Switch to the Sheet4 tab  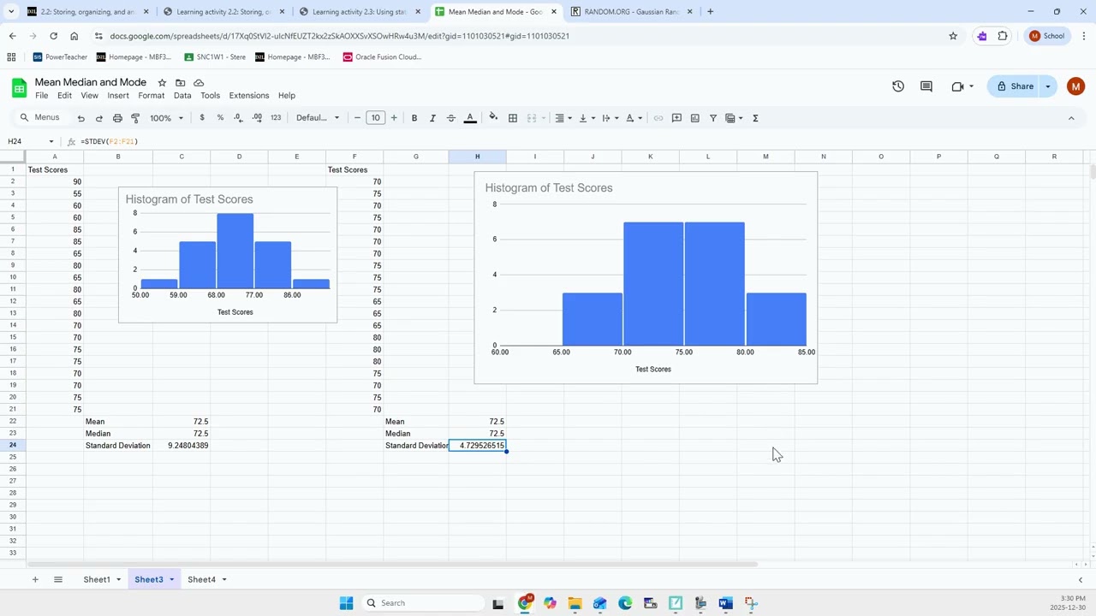[x=201, y=580]
